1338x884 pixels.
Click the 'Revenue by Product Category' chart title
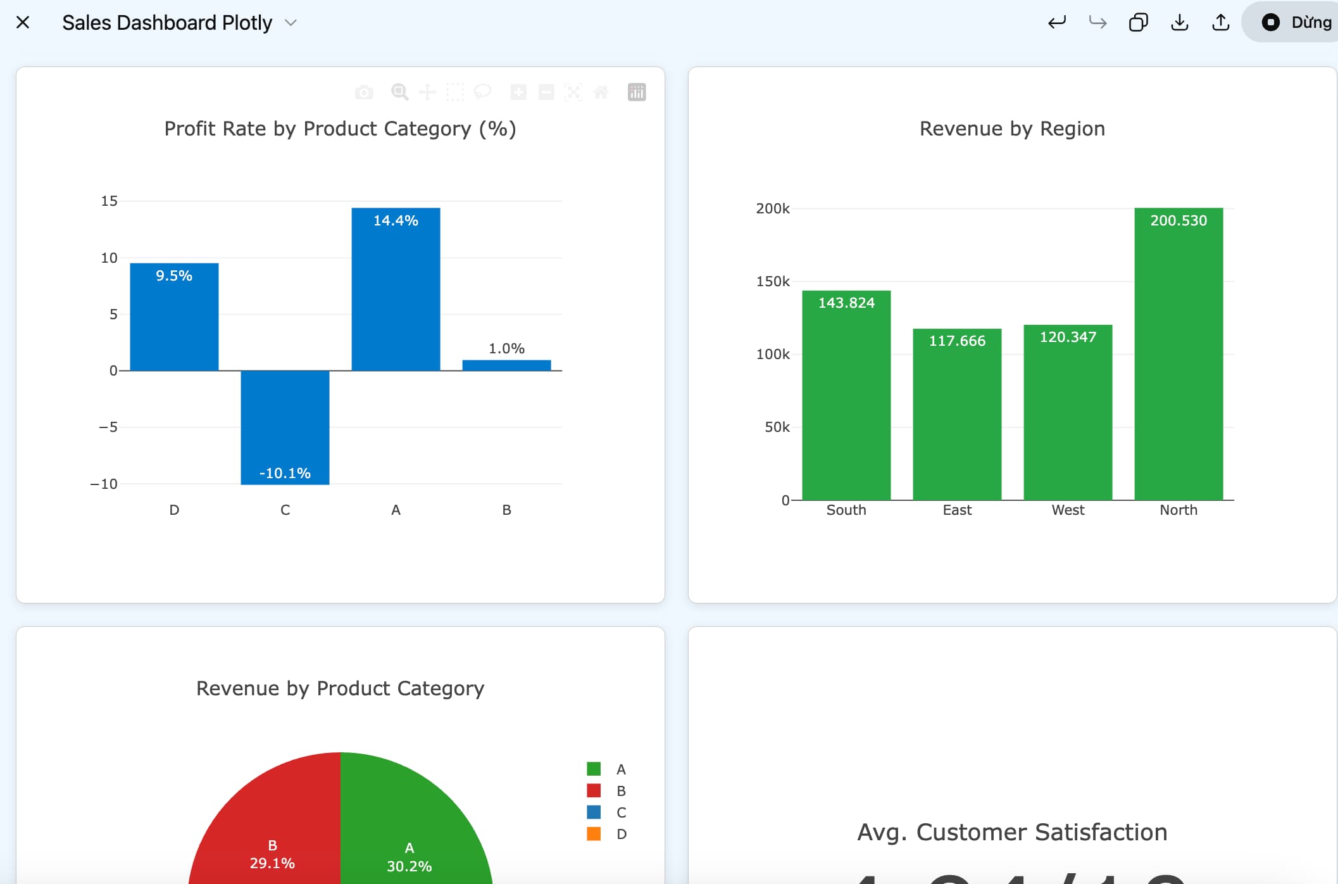[341, 688]
